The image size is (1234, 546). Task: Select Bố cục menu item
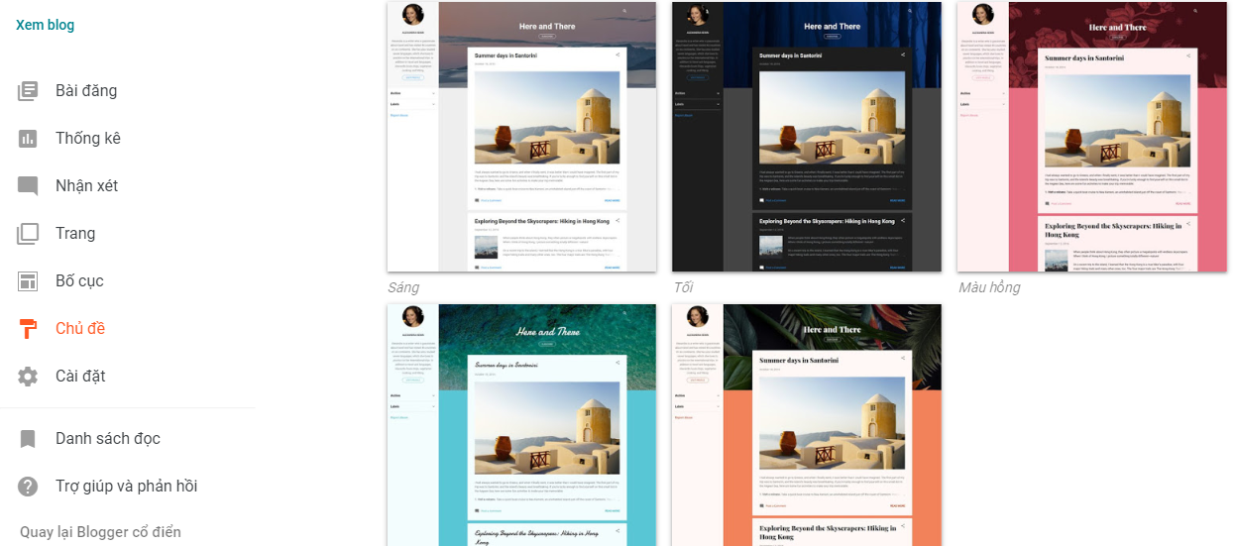pos(79,281)
